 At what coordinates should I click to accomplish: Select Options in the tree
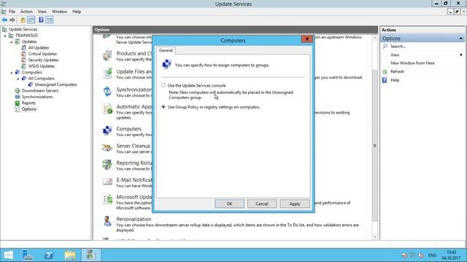point(29,109)
